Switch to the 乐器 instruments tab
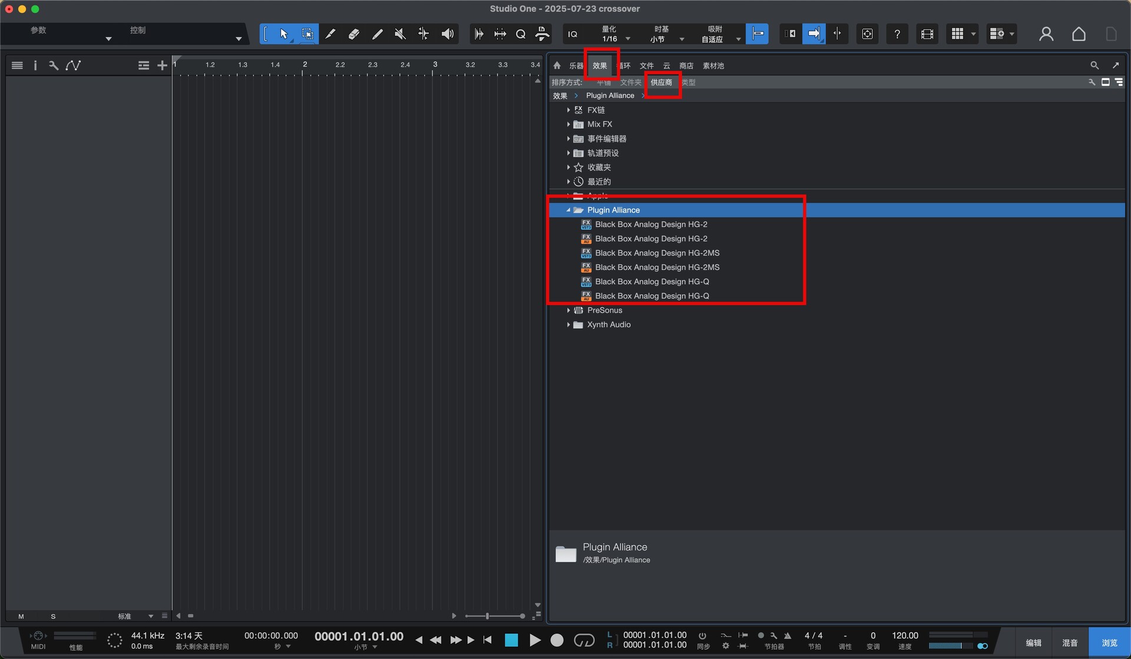Image resolution: width=1131 pixels, height=659 pixels. point(576,66)
